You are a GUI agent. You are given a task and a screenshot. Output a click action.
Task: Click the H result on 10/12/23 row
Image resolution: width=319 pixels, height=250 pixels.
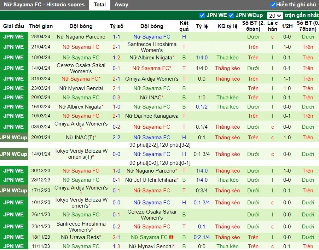pos(184,202)
